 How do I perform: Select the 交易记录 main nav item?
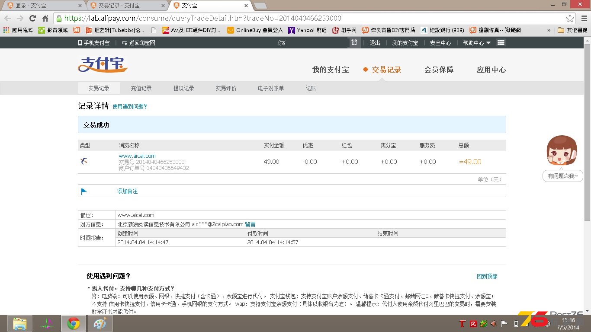[x=386, y=70]
